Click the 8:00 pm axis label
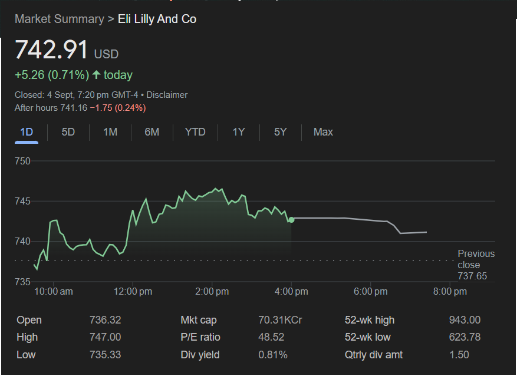Screen dimensions: 517x376 coord(450,292)
